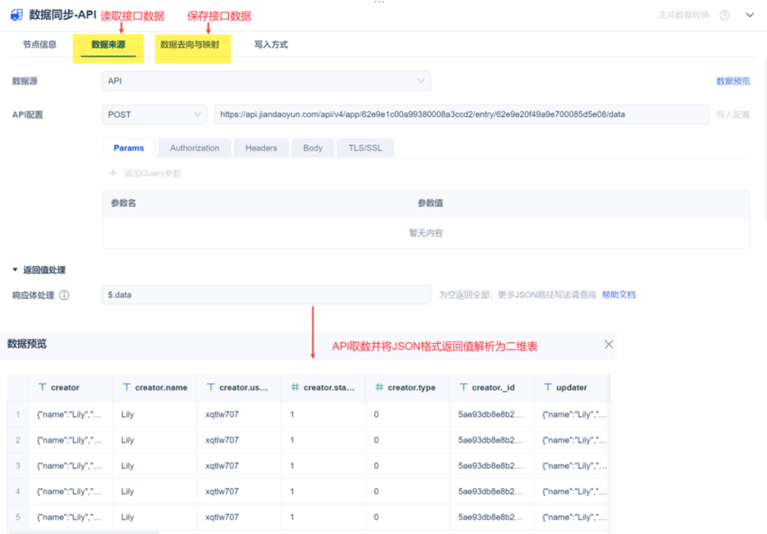Open the help question mark icon
This screenshot has height=534, width=767.
(724, 15)
